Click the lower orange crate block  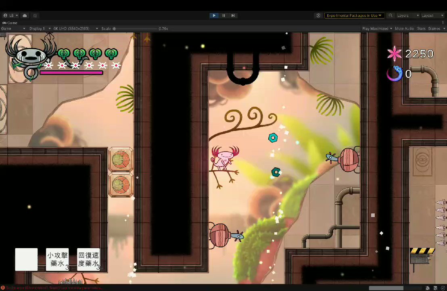121,185
